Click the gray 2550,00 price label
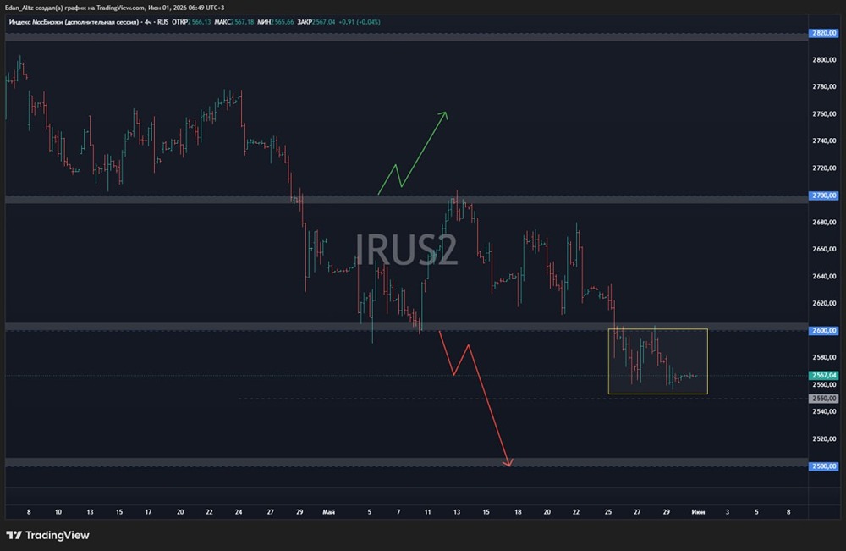The width and height of the screenshot is (846, 551). tap(823, 399)
